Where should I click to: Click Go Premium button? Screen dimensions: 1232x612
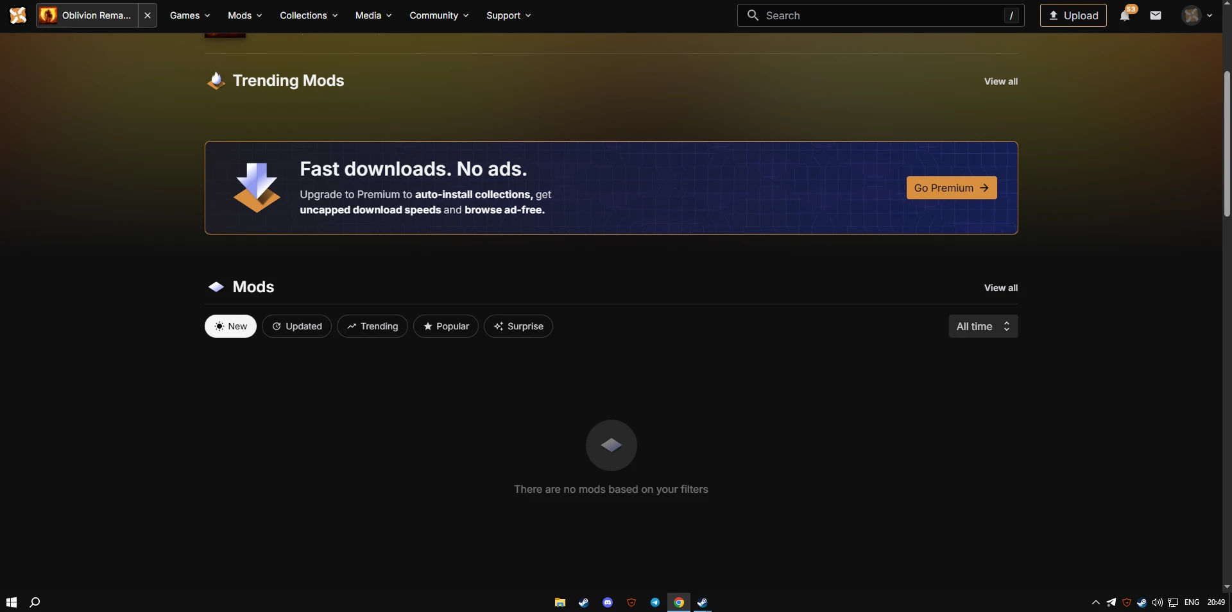(952, 188)
